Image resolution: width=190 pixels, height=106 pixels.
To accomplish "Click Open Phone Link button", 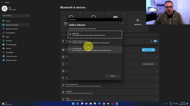I will coord(148,64).
